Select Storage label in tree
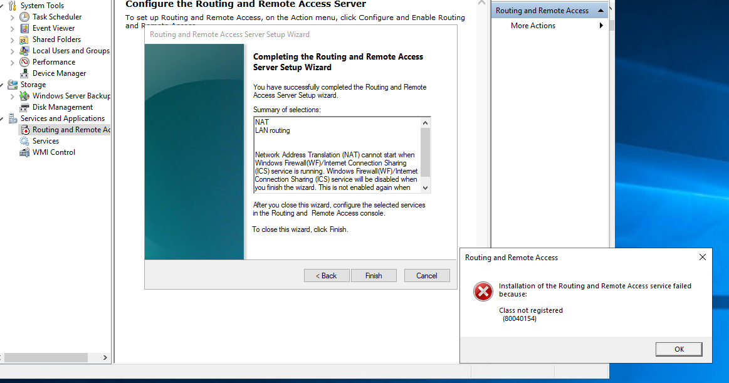The image size is (729, 383). tap(33, 85)
